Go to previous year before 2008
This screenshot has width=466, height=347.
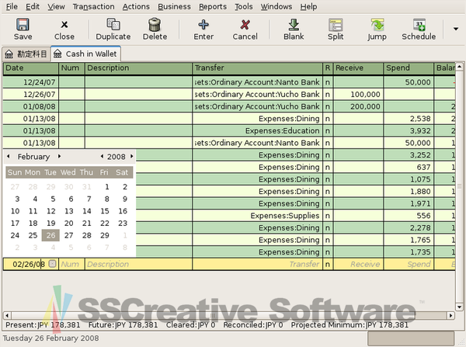pos(102,156)
